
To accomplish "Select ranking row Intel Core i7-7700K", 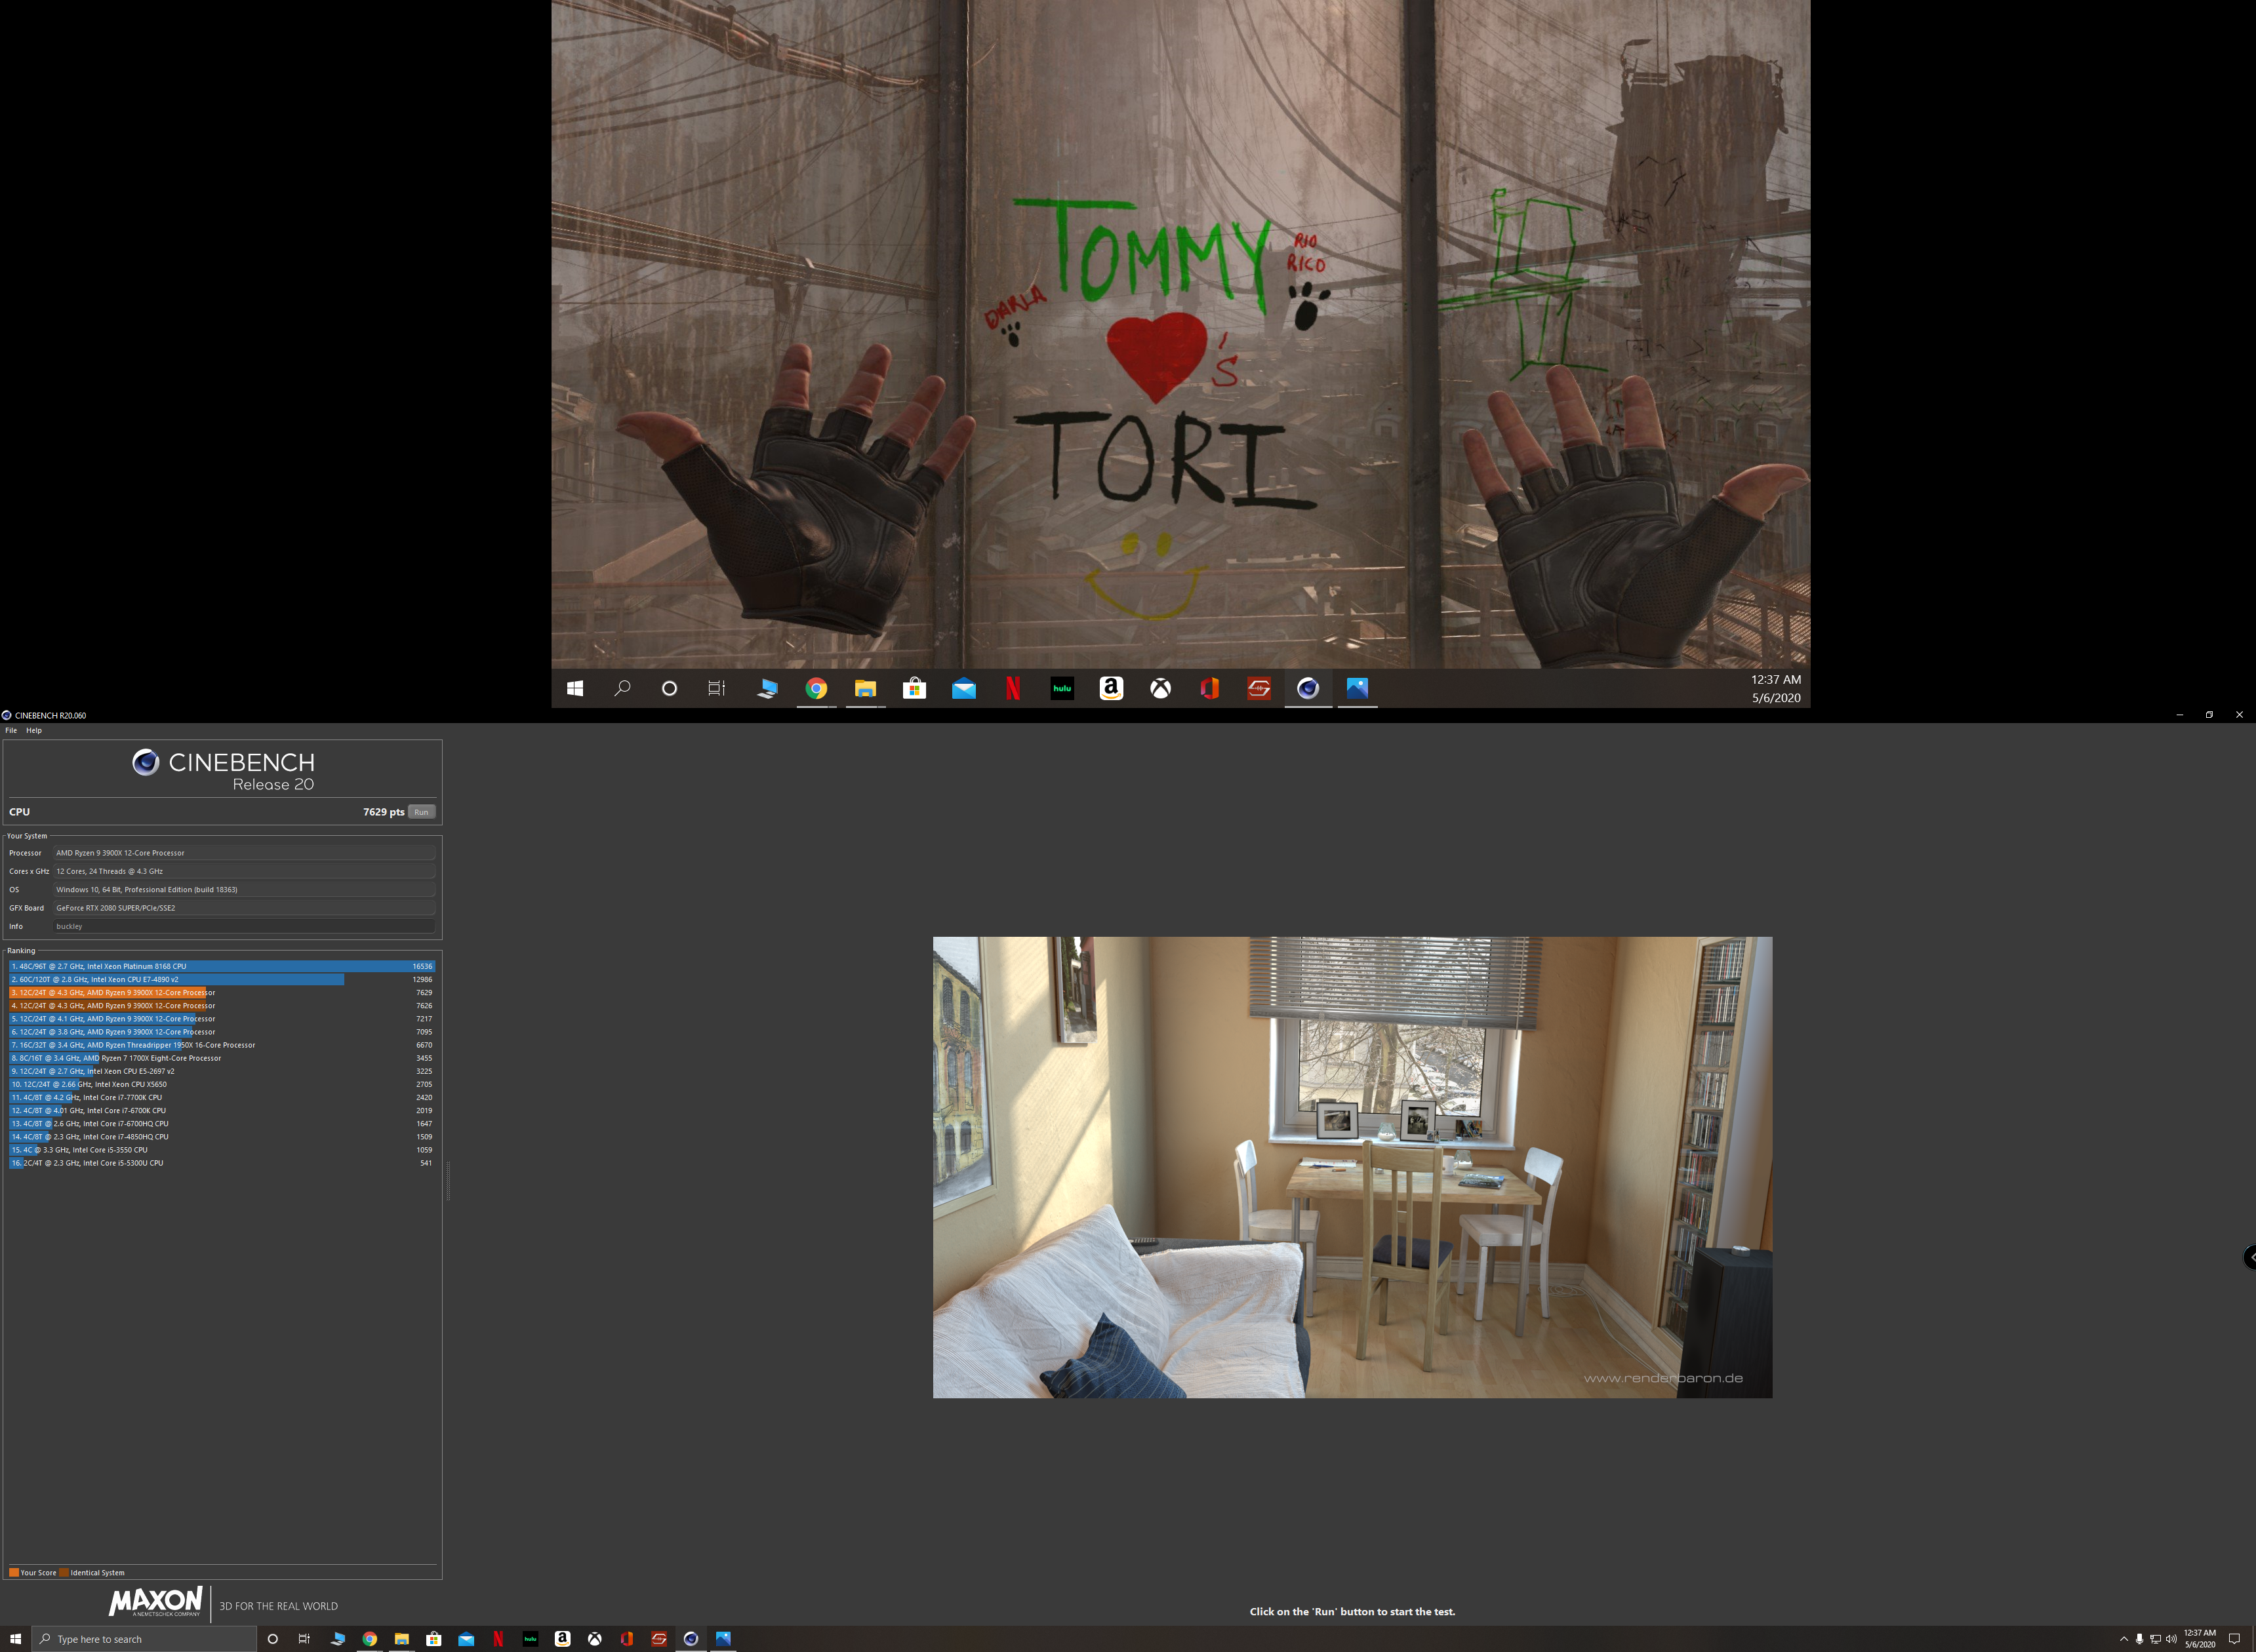I will (x=222, y=1097).
